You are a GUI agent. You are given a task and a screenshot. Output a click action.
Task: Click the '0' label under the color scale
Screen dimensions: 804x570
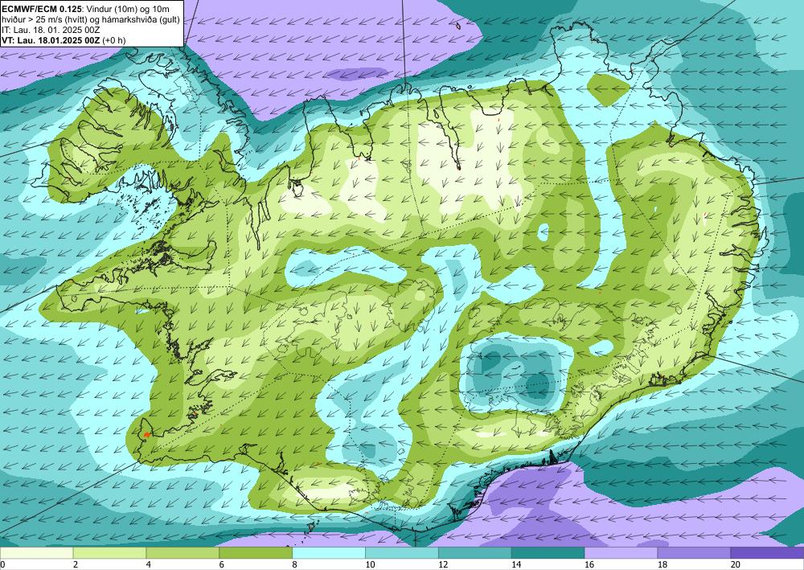click(x=2, y=565)
